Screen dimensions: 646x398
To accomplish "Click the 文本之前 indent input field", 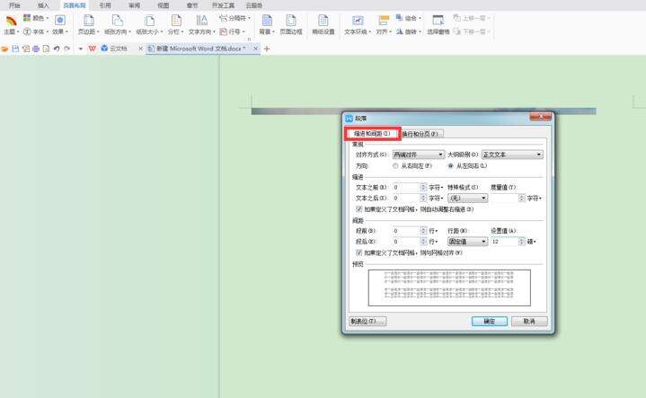I will pos(406,187).
